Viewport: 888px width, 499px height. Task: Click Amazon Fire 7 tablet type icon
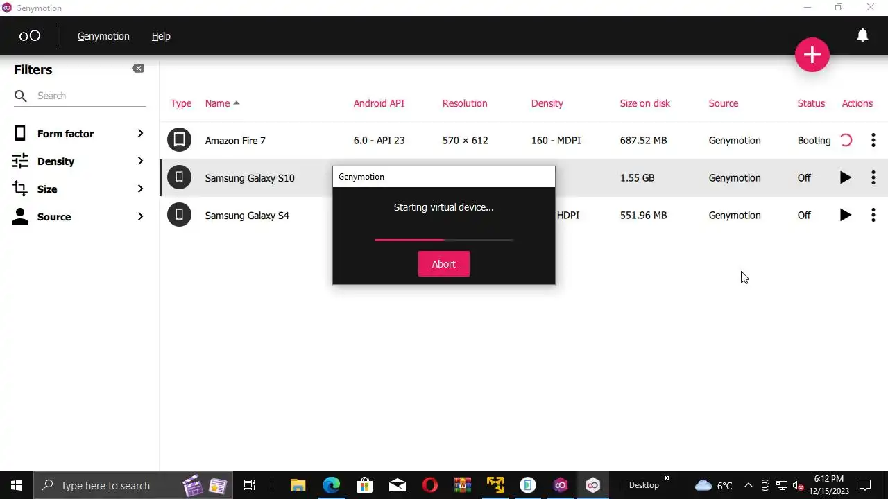tap(179, 140)
